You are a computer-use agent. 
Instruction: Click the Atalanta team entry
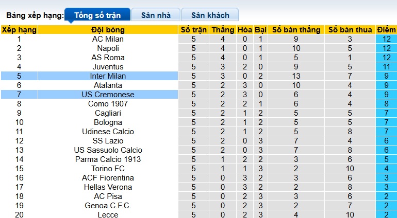[108, 85]
